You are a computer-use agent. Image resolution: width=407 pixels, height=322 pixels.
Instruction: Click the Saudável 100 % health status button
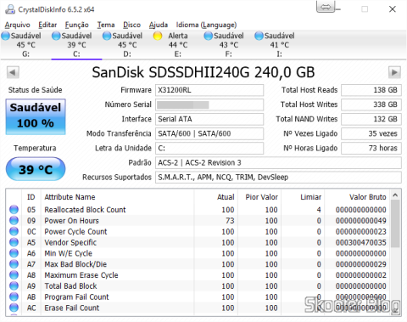click(x=36, y=116)
